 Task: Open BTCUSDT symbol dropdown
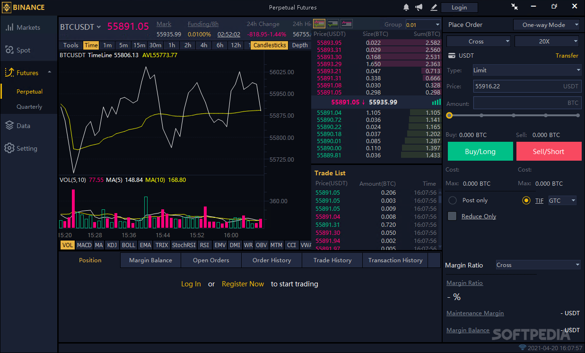click(80, 27)
